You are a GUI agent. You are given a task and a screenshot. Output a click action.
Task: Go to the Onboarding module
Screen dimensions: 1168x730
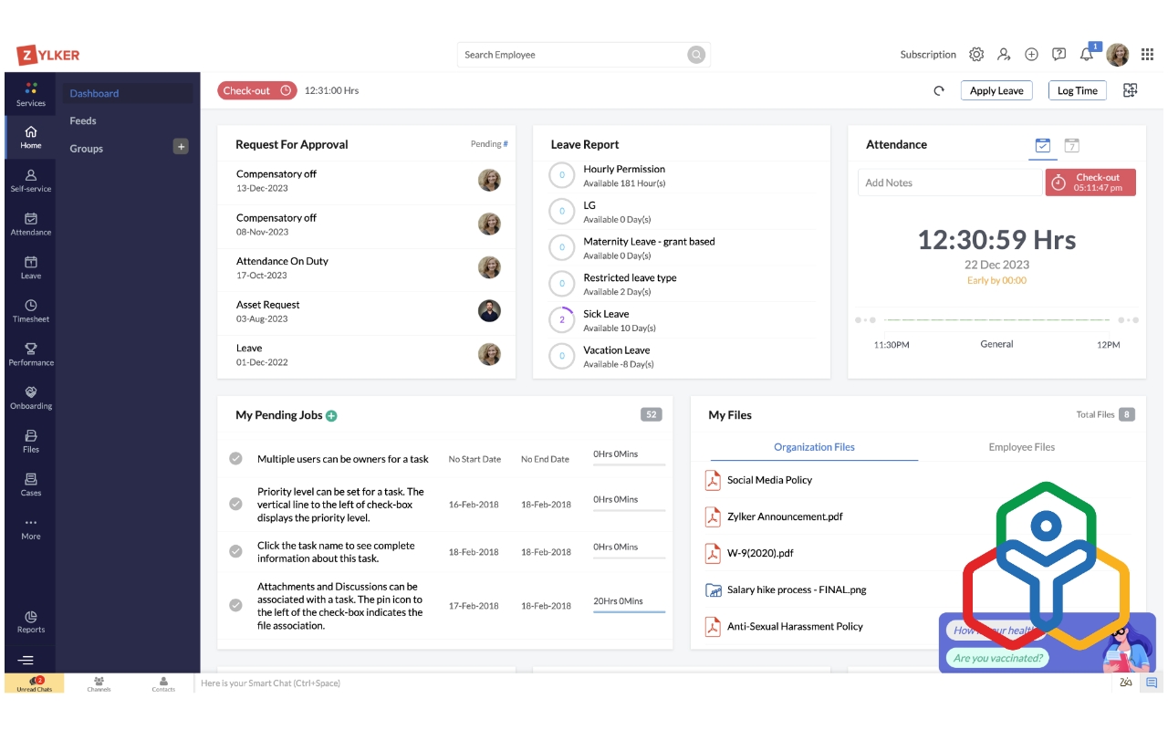coord(30,399)
